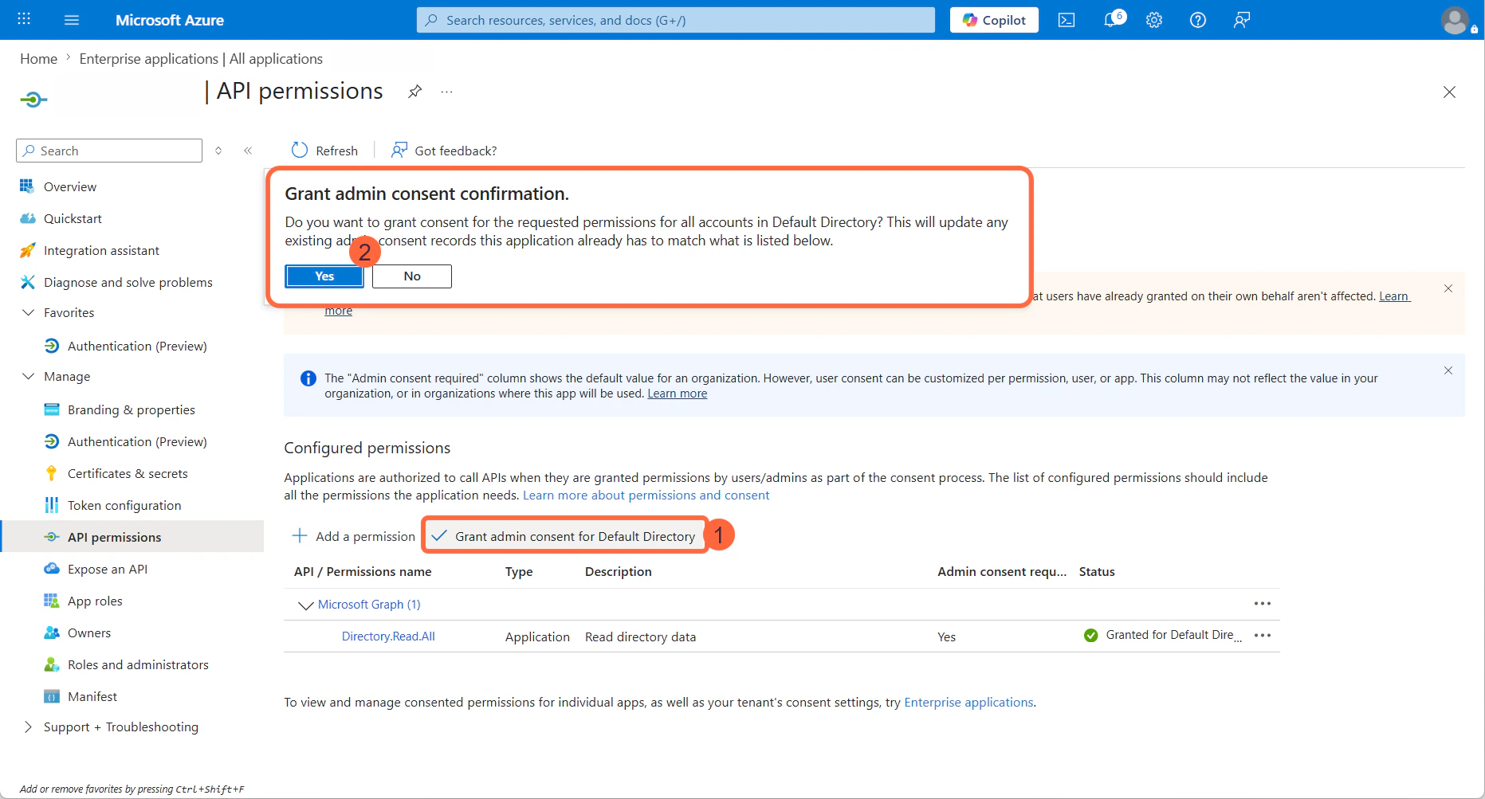This screenshot has width=1485, height=799.
Task: Open Overview in left menu
Action: point(70,186)
